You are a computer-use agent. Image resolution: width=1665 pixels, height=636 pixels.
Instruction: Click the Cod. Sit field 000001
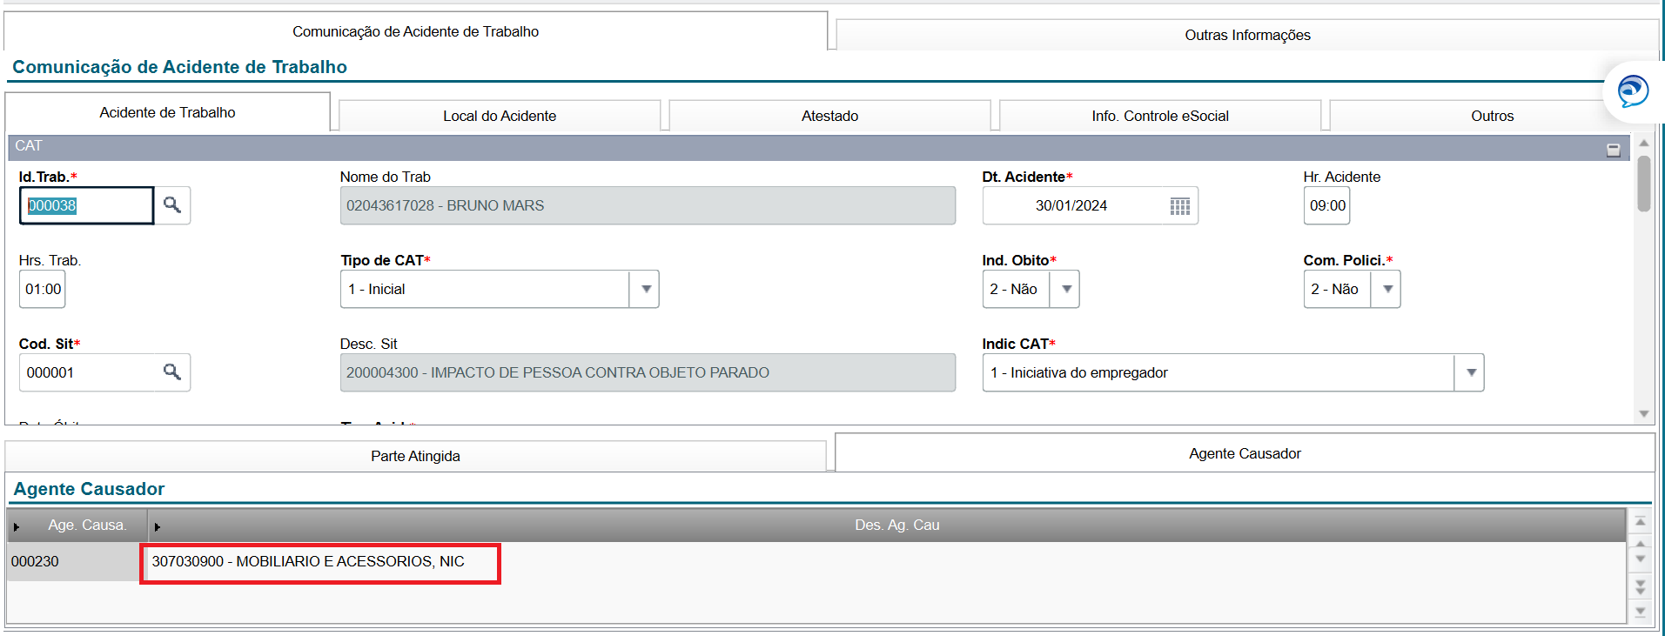click(x=86, y=372)
